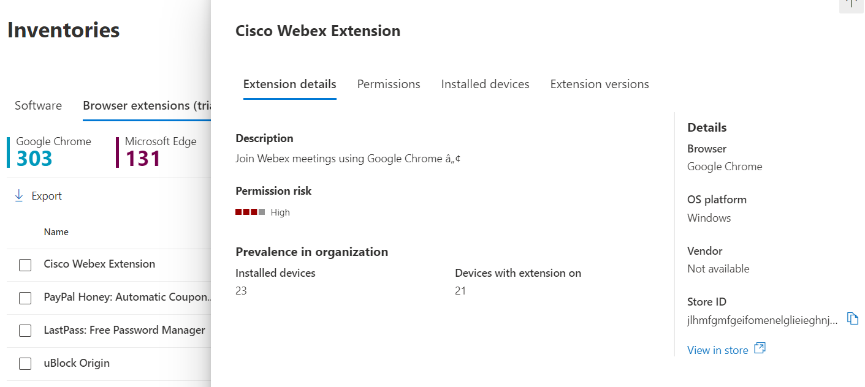865x387 pixels.
Task: Select the Extension details tab
Action: 289,85
